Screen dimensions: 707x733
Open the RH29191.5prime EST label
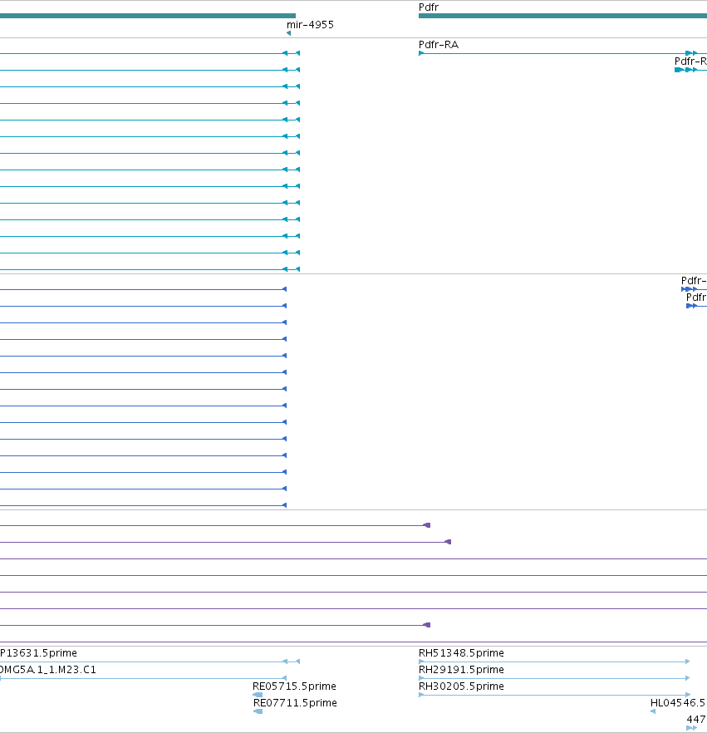pyautogui.click(x=461, y=670)
